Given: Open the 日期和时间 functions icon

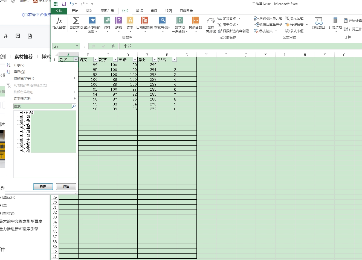Looking at the screenshot, I should tap(144, 20).
